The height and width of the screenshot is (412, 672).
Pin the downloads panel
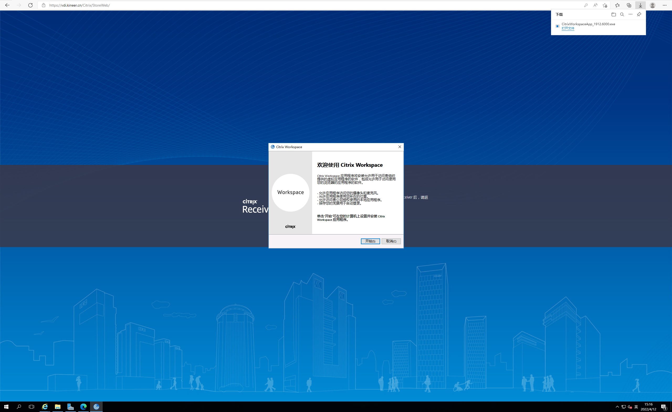[x=639, y=14]
